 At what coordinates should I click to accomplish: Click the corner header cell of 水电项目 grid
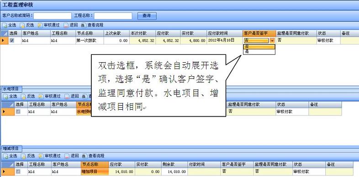(7, 105)
